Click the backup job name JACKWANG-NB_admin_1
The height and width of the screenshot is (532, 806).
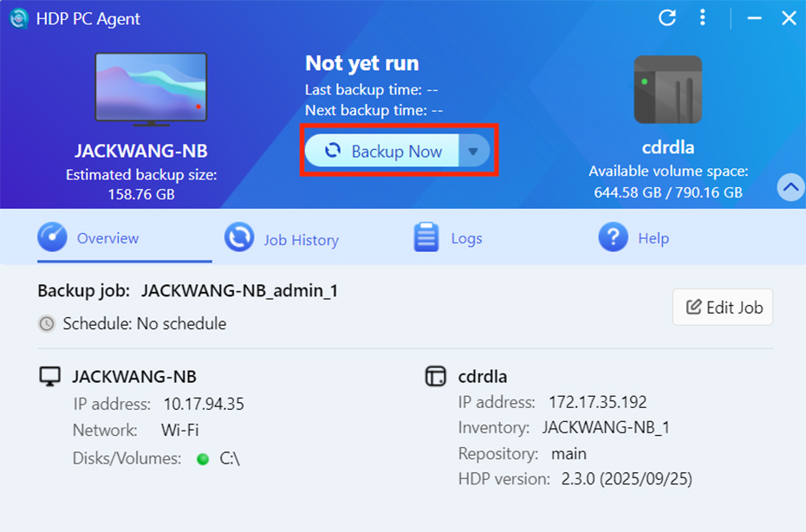[239, 291]
